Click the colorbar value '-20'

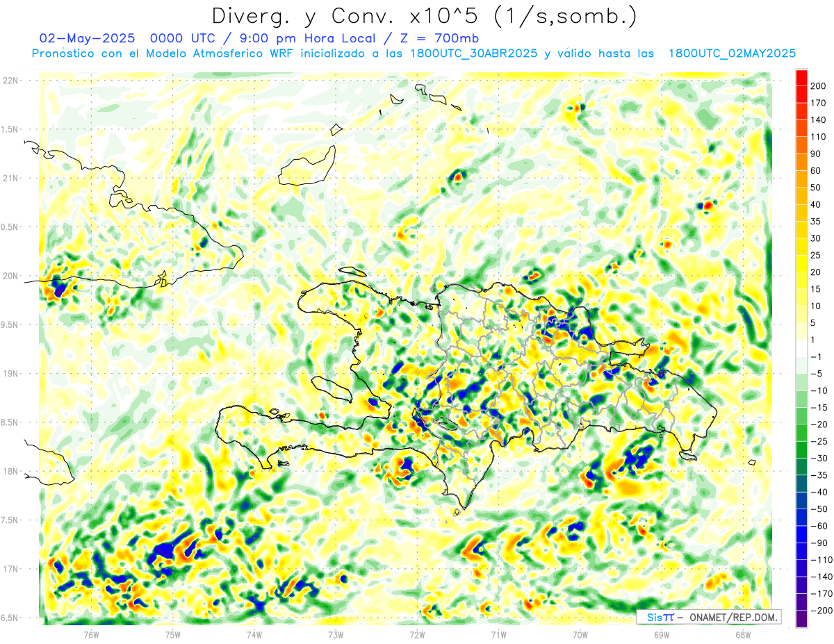click(818, 424)
